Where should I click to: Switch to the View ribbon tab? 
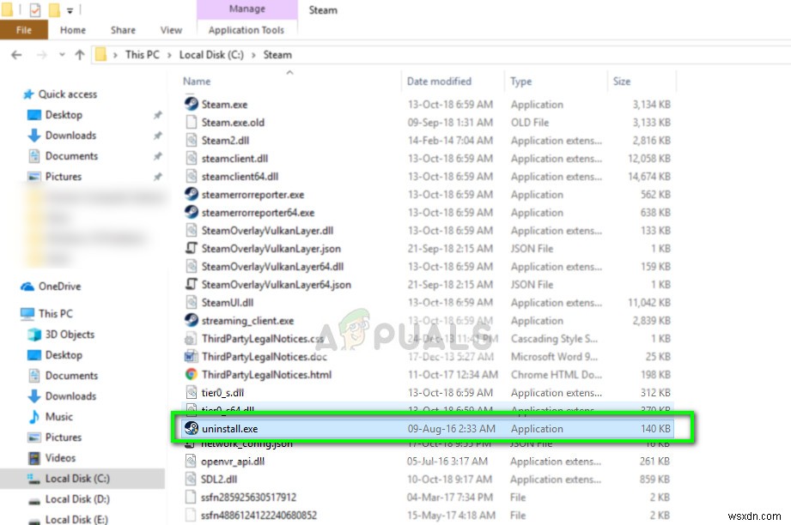pyautogui.click(x=171, y=29)
